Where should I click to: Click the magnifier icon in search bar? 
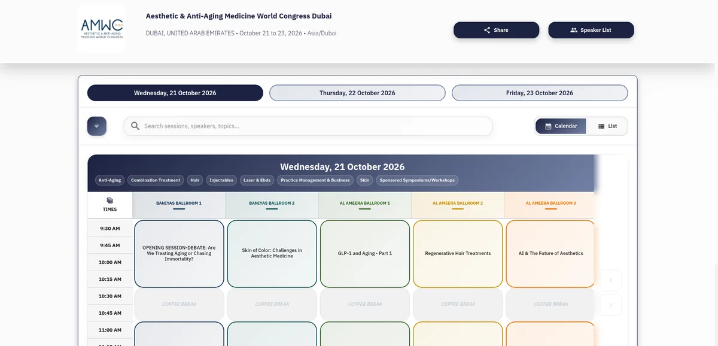[x=135, y=126]
